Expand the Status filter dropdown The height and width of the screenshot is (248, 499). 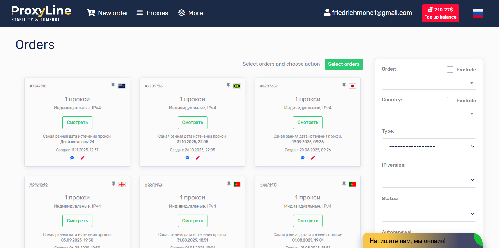click(x=429, y=214)
